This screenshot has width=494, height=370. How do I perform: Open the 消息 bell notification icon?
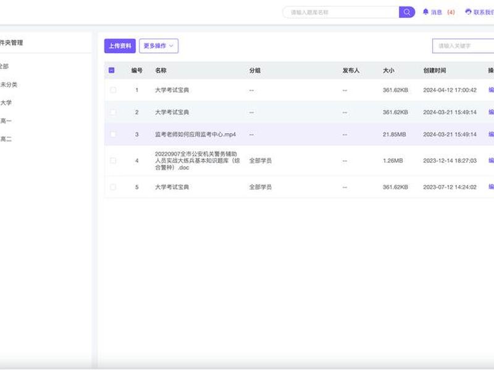[425, 12]
